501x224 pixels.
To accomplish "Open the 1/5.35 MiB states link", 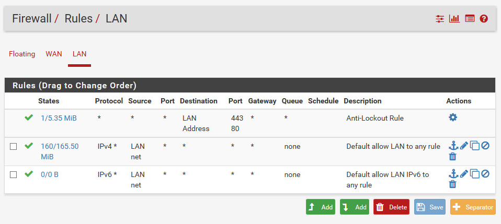I will click(59, 119).
